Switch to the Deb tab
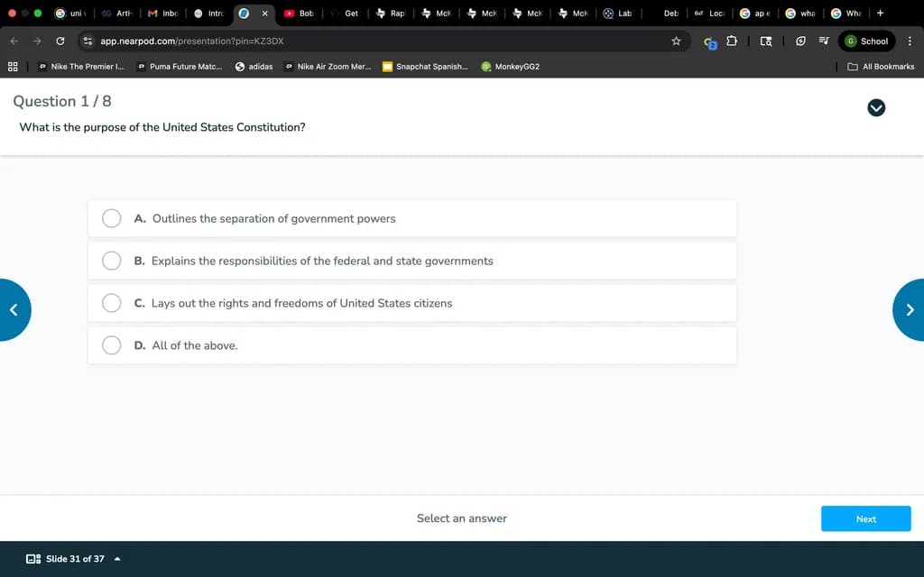 coord(665,13)
